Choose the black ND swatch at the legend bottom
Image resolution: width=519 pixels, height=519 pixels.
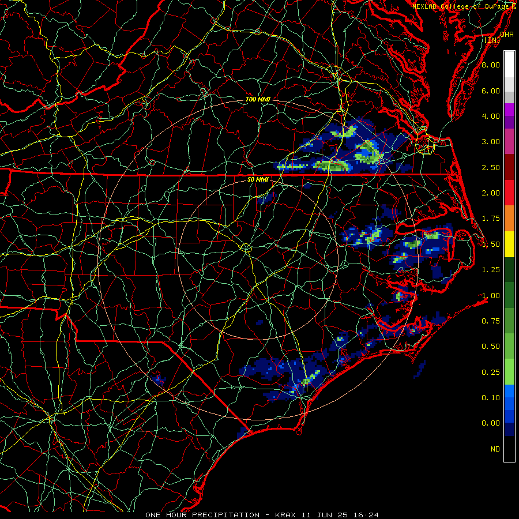[x=509, y=449]
